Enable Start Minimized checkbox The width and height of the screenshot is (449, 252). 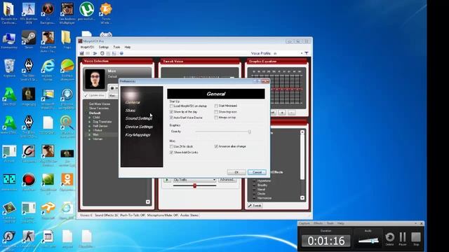216,106
